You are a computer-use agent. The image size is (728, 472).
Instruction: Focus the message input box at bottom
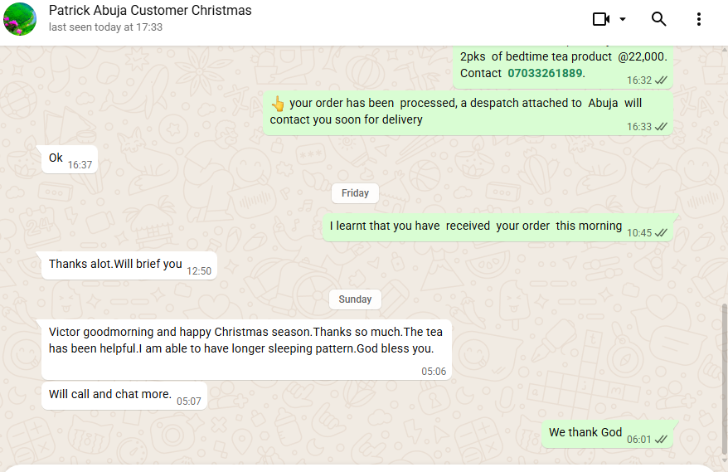[x=363, y=468]
